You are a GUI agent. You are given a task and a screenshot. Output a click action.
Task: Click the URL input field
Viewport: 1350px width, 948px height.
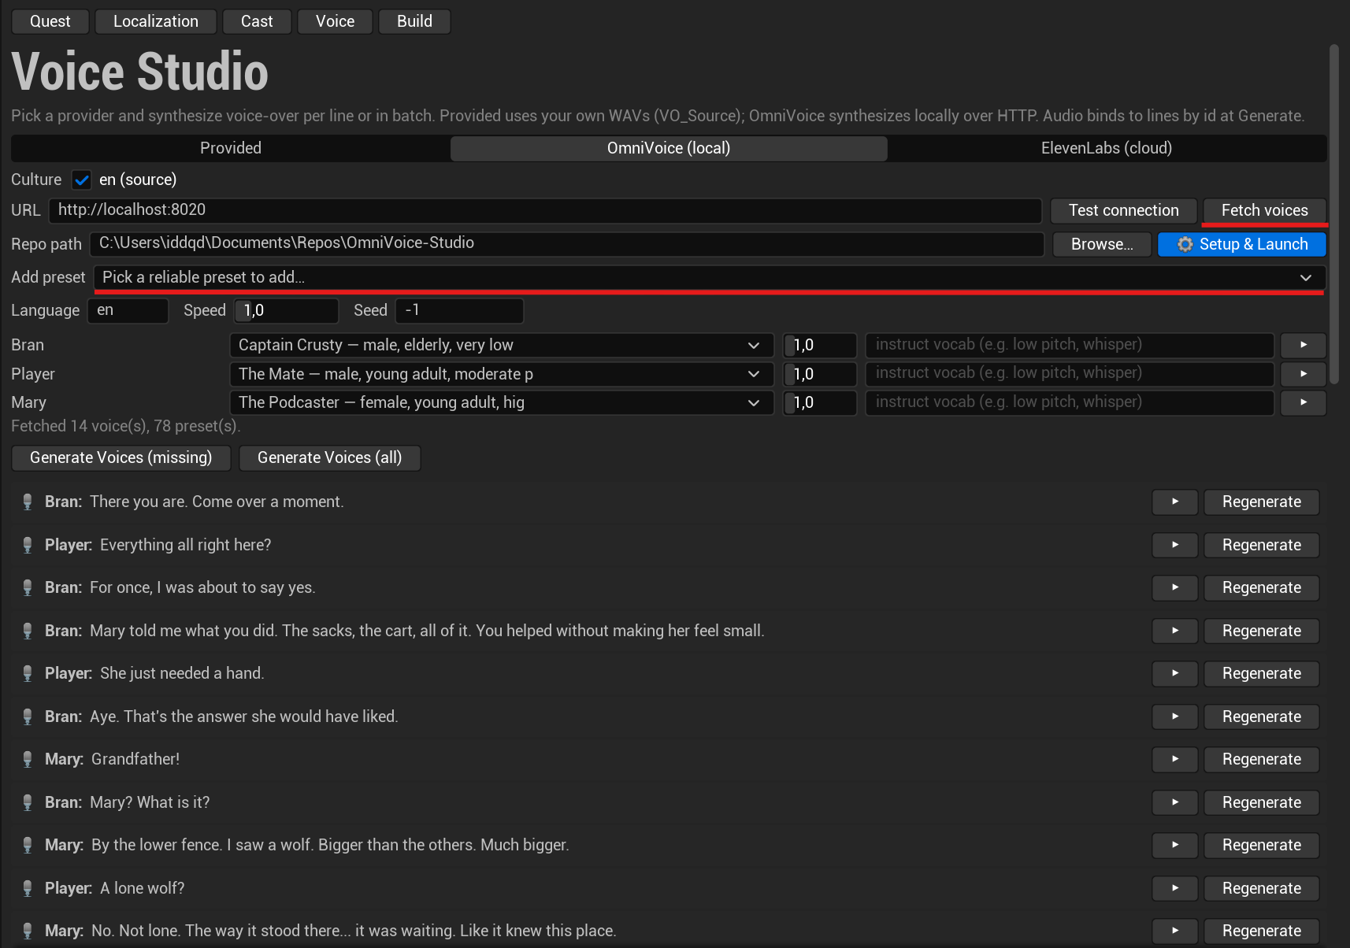tap(545, 210)
